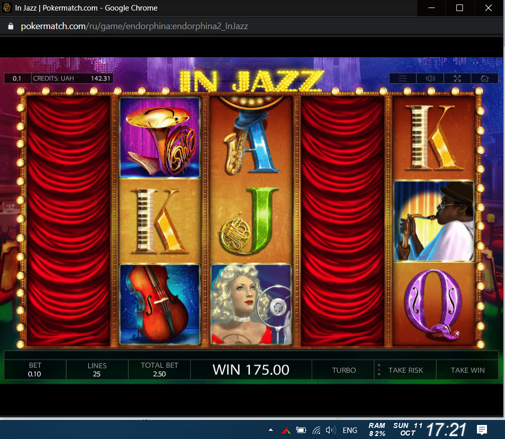Open the 17:21 clock calendar
The height and width of the screenshot is (439, 505).
point(446,429)
